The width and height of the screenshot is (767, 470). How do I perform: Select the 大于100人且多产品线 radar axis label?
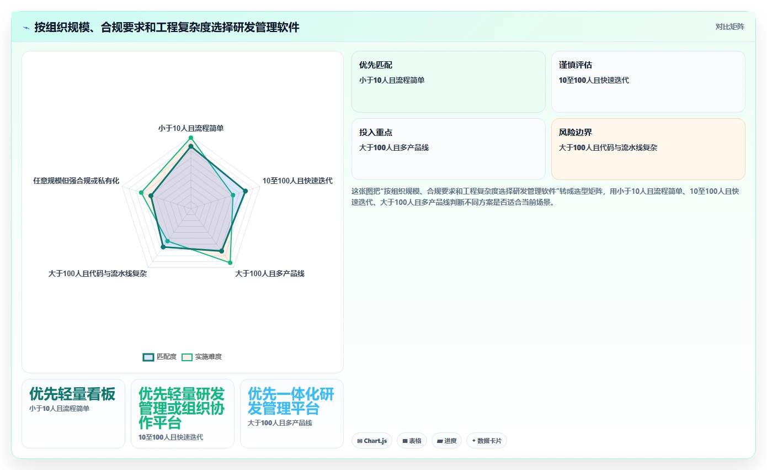270,273
